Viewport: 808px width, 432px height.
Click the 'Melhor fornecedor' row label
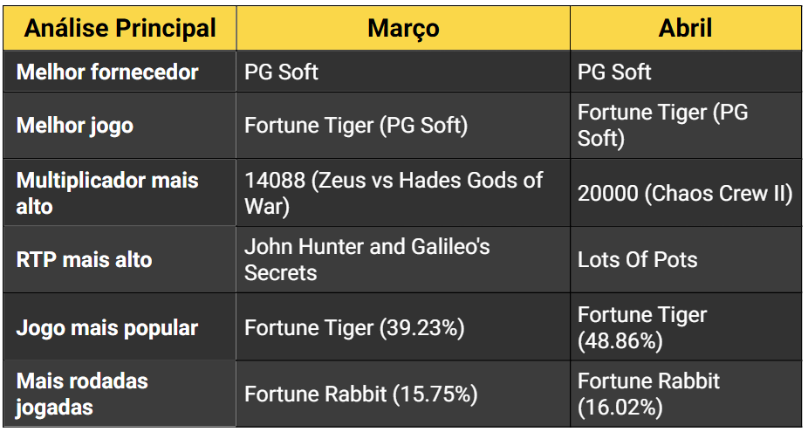click(x=107, y=72)
